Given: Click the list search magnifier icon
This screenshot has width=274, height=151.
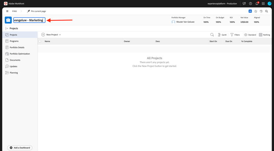Looking at the screenshot, I should click(212, 35).
